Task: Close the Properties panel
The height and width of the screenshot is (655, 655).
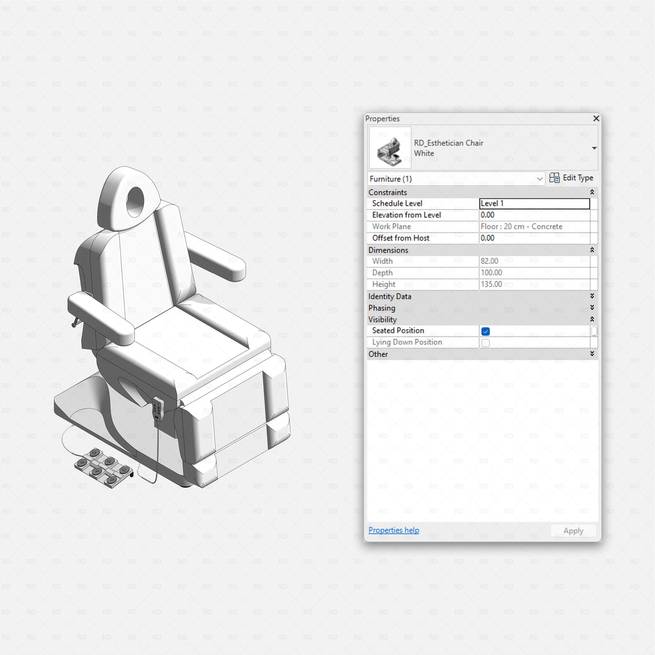Action: coord(596,119)
